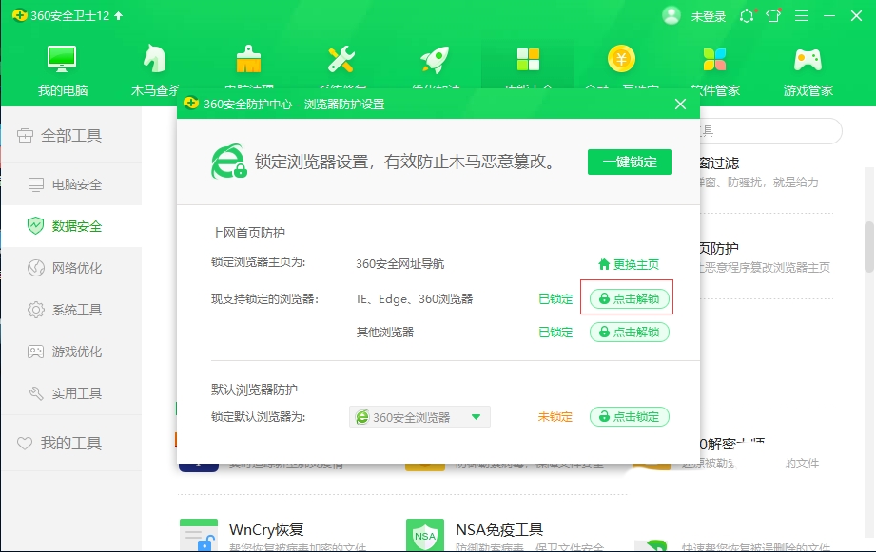This screenshot has width=876, height=552.
Task: Click the skin shirt icon in title bar
Action: tap(773, 15)
